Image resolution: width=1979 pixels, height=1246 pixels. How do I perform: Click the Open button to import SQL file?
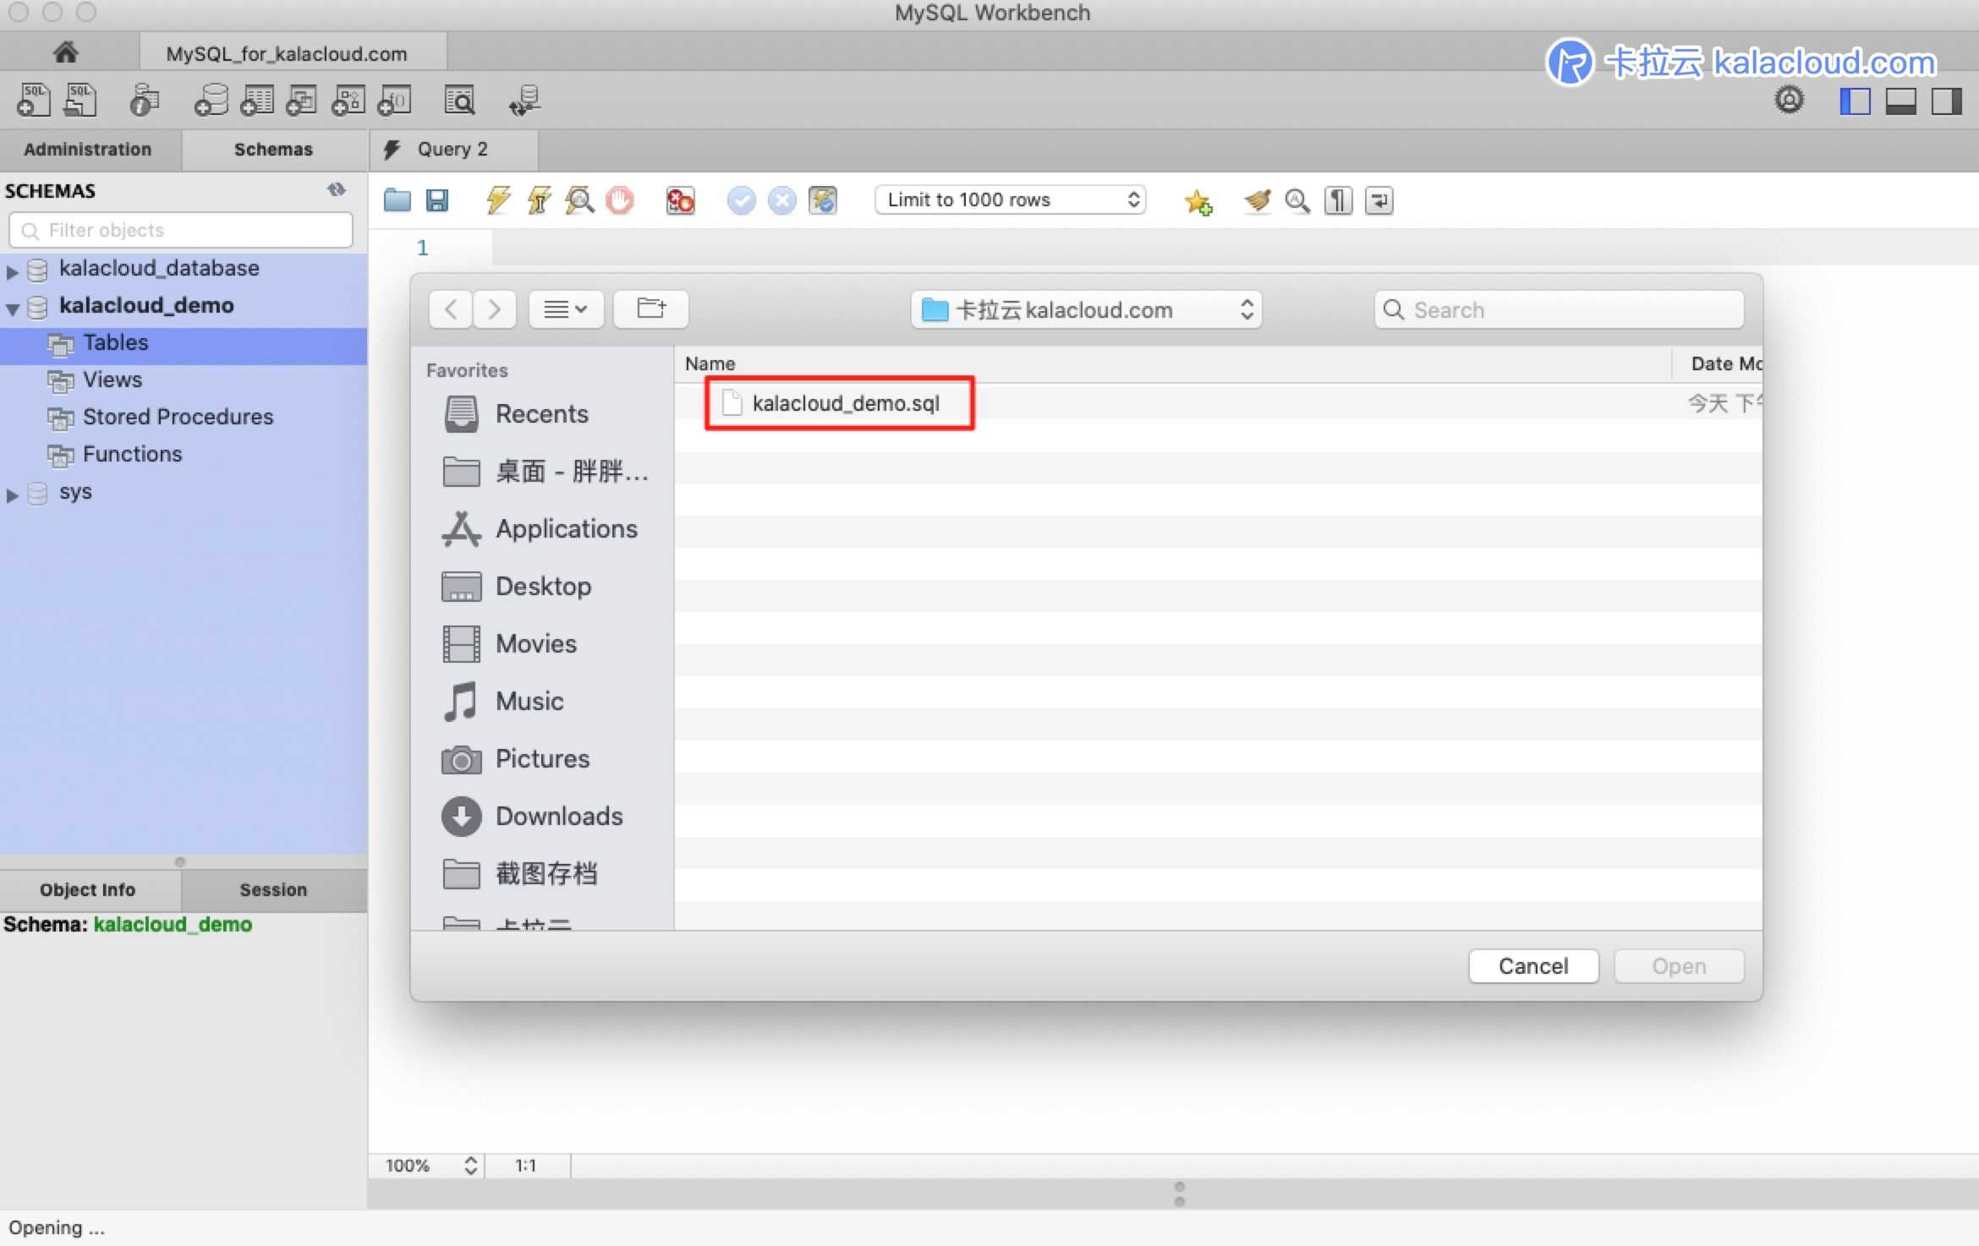tap(1677, 966)
